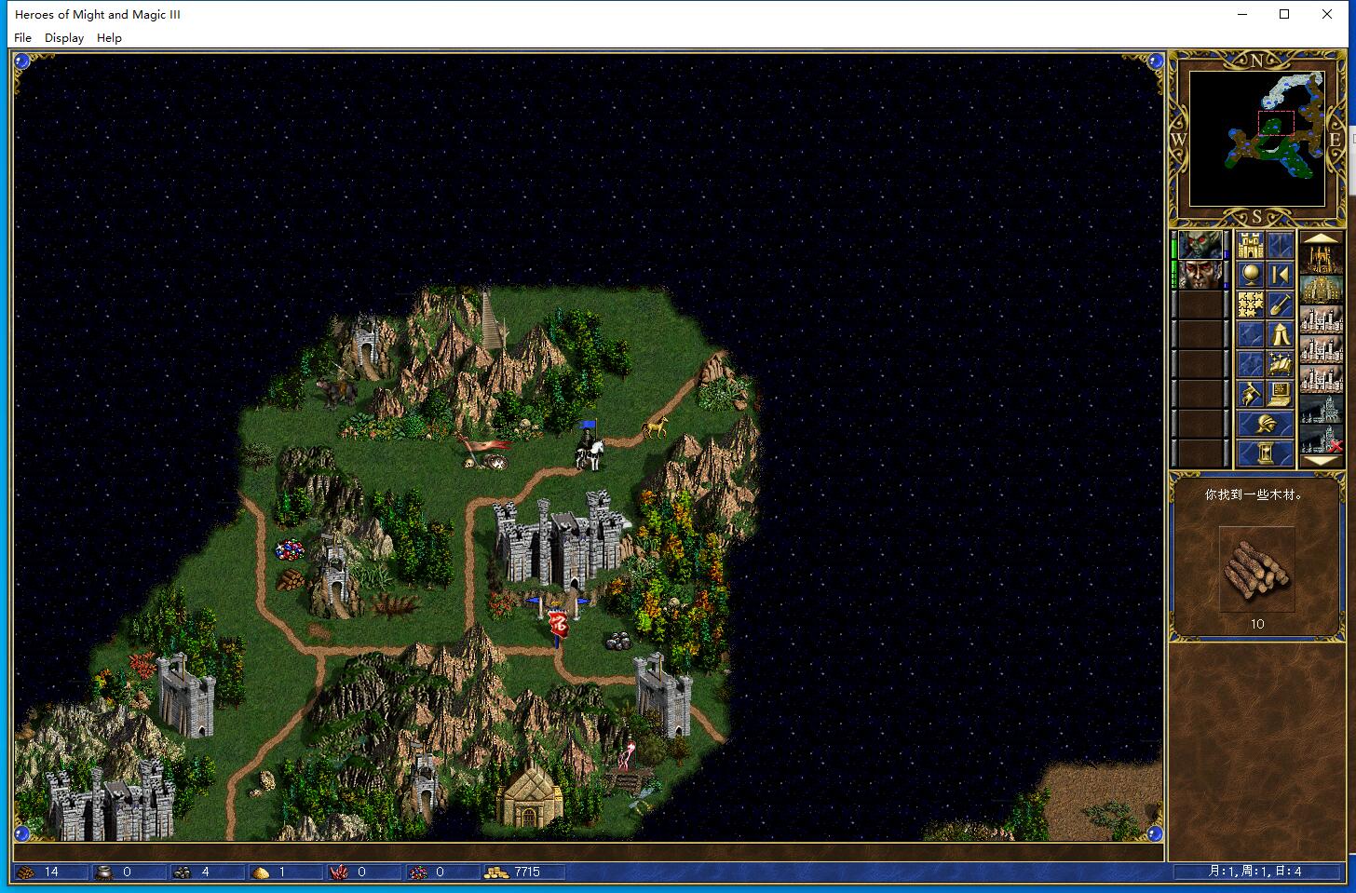Click the mounted hero with the blue flag
Viewport: 1356px width, 893px height.
(589, 447)
